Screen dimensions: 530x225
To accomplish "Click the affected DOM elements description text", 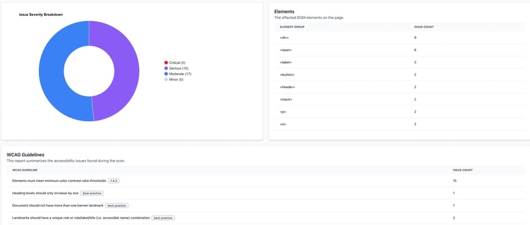I will pos(309,18).
